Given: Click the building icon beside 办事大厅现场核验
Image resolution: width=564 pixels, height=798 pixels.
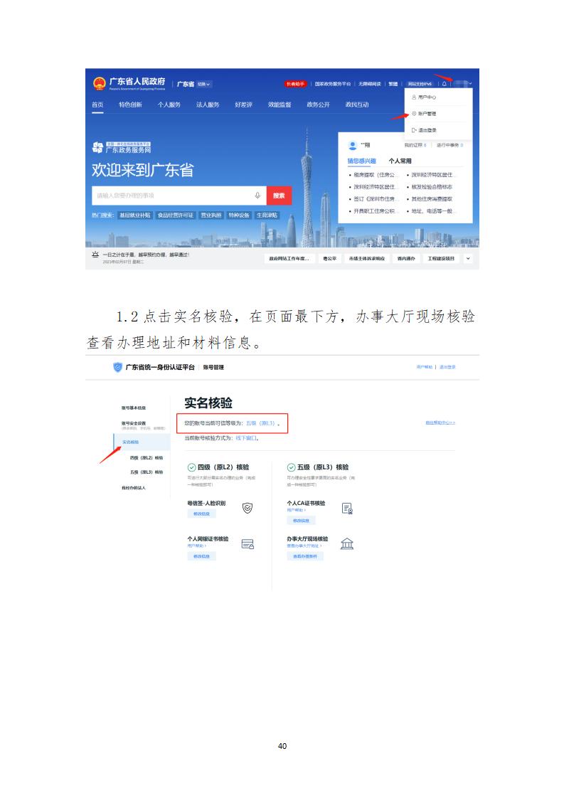Looking at the screenshot, I should click(347, 543).
